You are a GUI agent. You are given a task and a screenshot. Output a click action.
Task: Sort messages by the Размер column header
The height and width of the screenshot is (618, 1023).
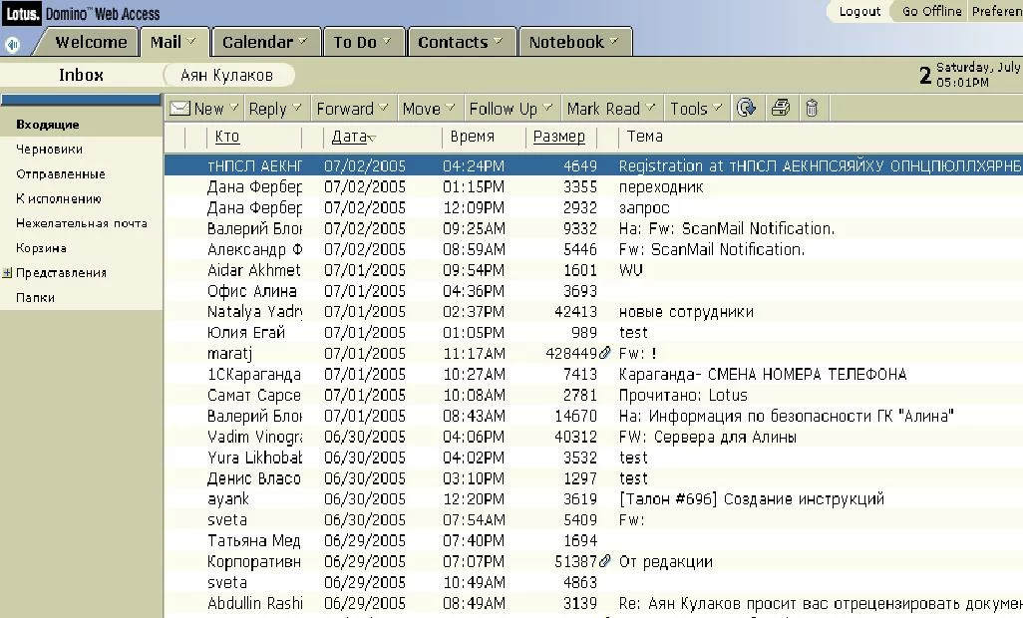558,137
